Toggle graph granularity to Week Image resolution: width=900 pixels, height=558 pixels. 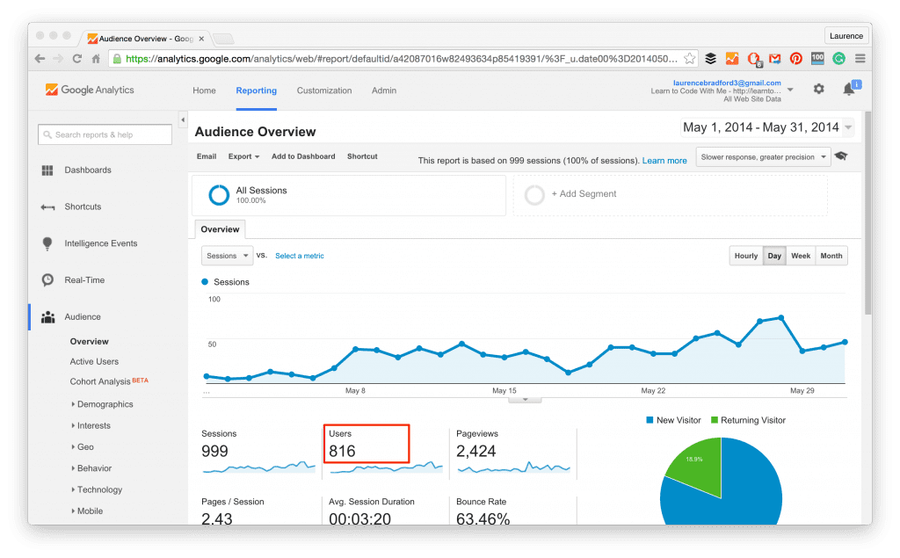pos(800,256)
